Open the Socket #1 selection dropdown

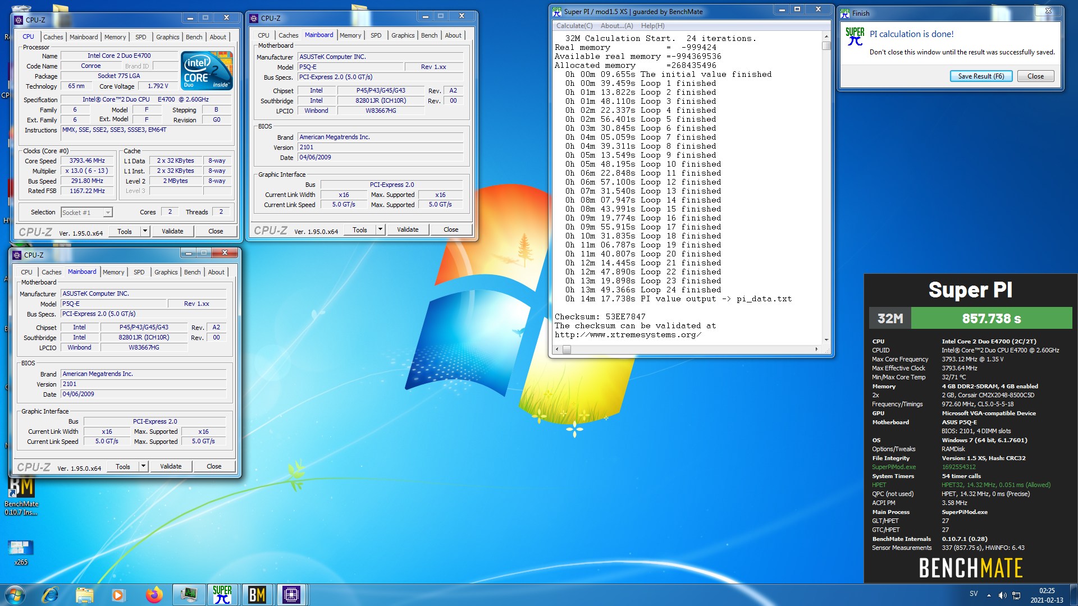(x=87, y=212)
